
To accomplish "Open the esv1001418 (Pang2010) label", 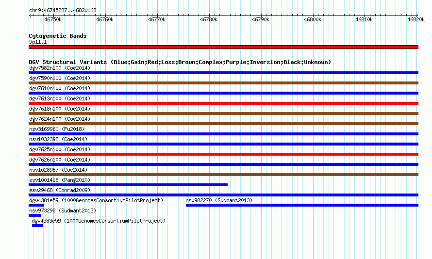I will tap(60, 180).
